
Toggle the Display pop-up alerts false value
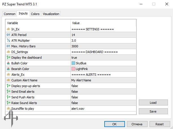tap(75, 86)
